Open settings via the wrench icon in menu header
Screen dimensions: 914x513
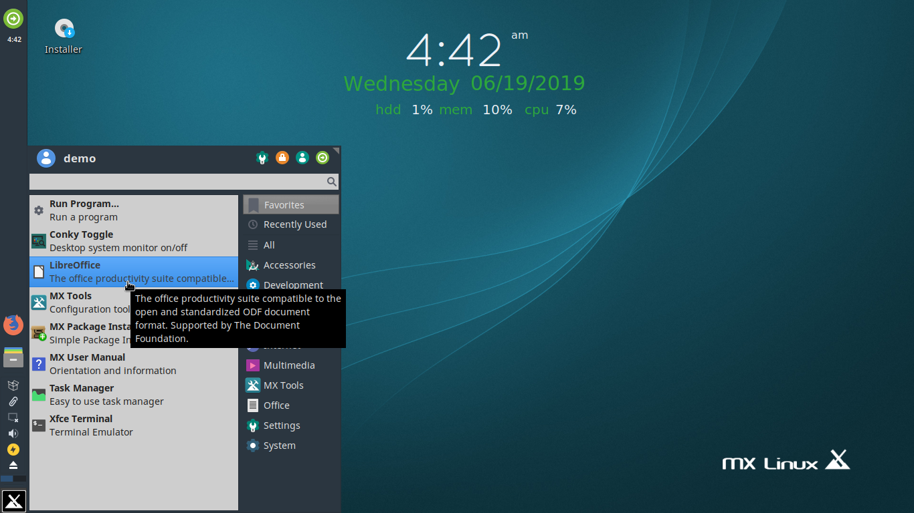tap(262, 158)
